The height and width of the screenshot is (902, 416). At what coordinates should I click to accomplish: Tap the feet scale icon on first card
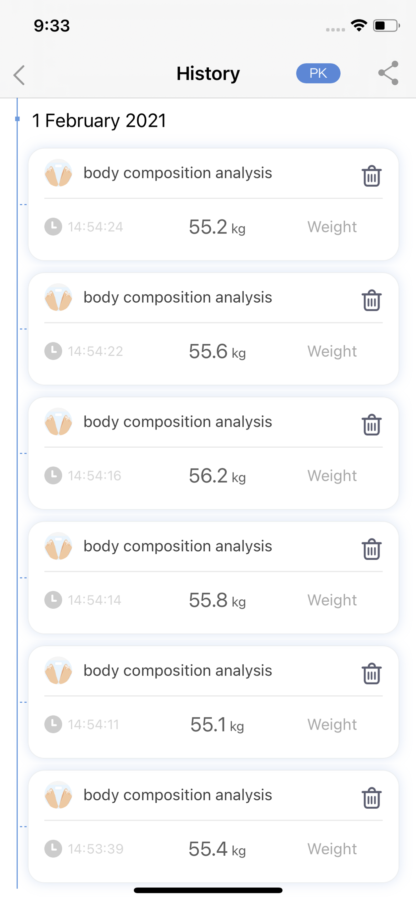58,172
